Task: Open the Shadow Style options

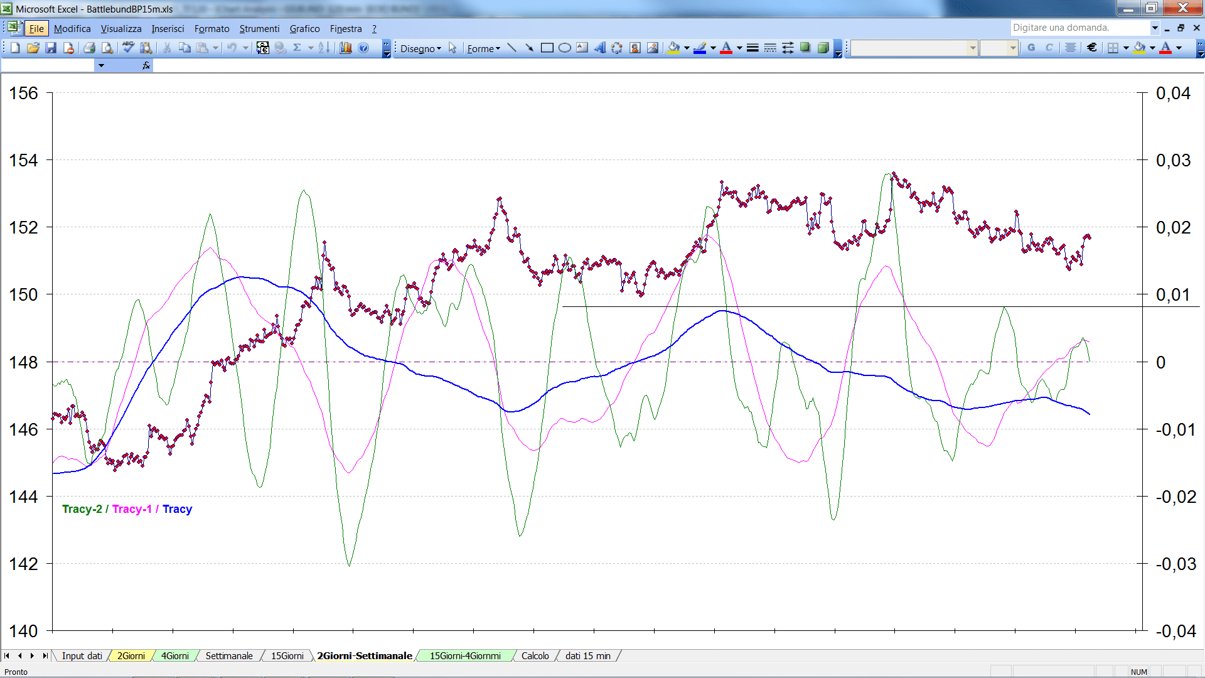Action: pyautogui.click(x=805, y=48)
